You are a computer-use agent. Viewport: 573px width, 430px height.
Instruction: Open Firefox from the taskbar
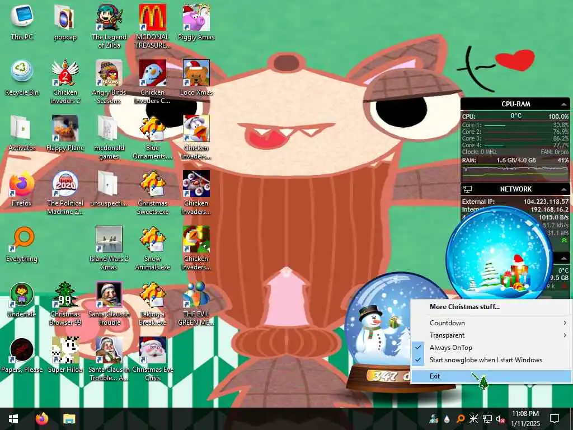(42, 419)
